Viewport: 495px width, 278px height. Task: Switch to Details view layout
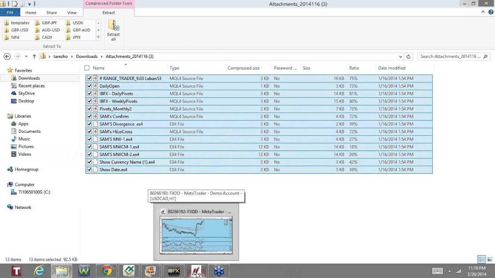[481, 259]
